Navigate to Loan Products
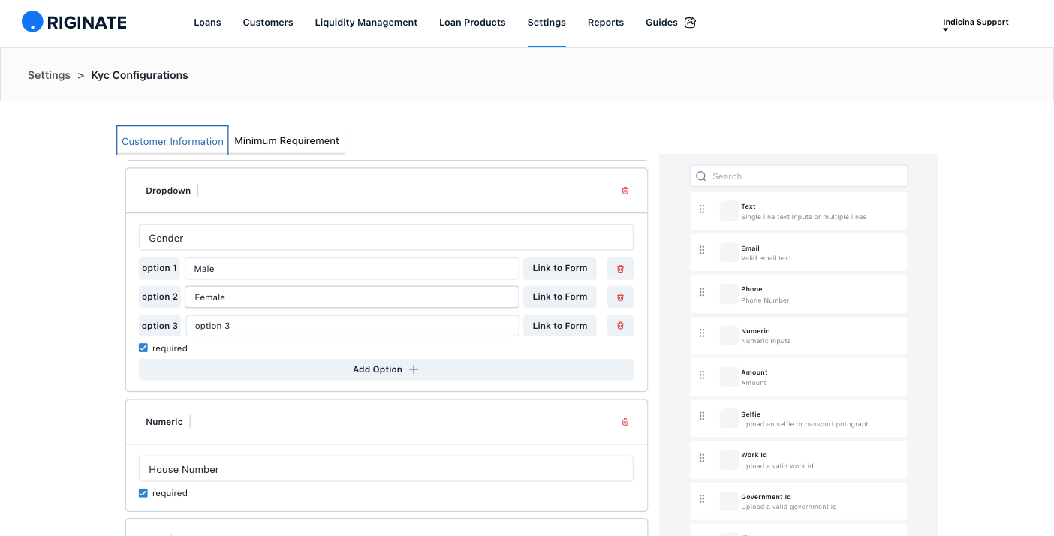The width and height of the screenshot is (1054, 536). coord(472,23)
